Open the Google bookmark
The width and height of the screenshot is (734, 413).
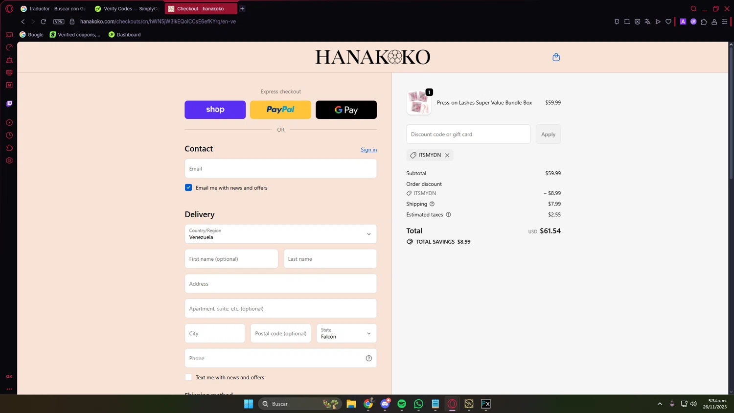pyautogui.click(x=31, y=35)
